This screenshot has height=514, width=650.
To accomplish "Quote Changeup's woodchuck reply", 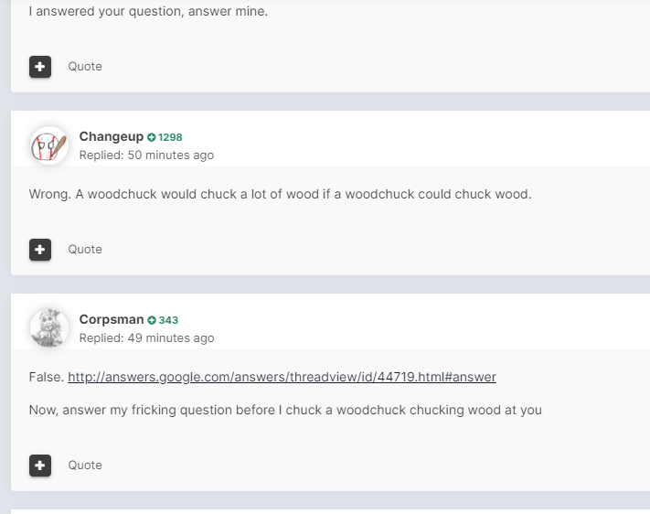I will [x=85, y=250].
